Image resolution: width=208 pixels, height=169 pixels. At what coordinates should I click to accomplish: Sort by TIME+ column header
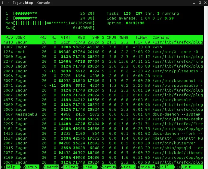click(141, 38)
